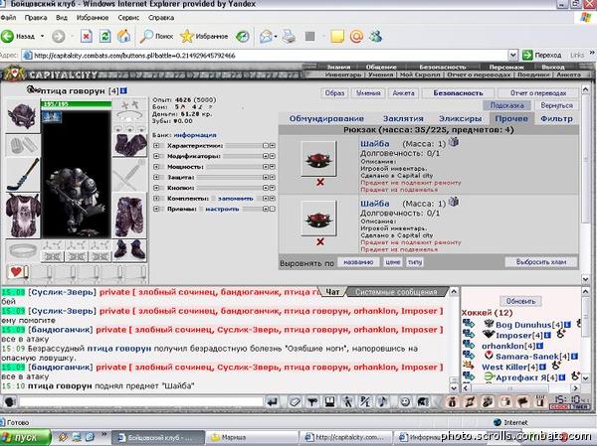
Task: Switch to the Обмундирование tab
Action: pos(326,118)
